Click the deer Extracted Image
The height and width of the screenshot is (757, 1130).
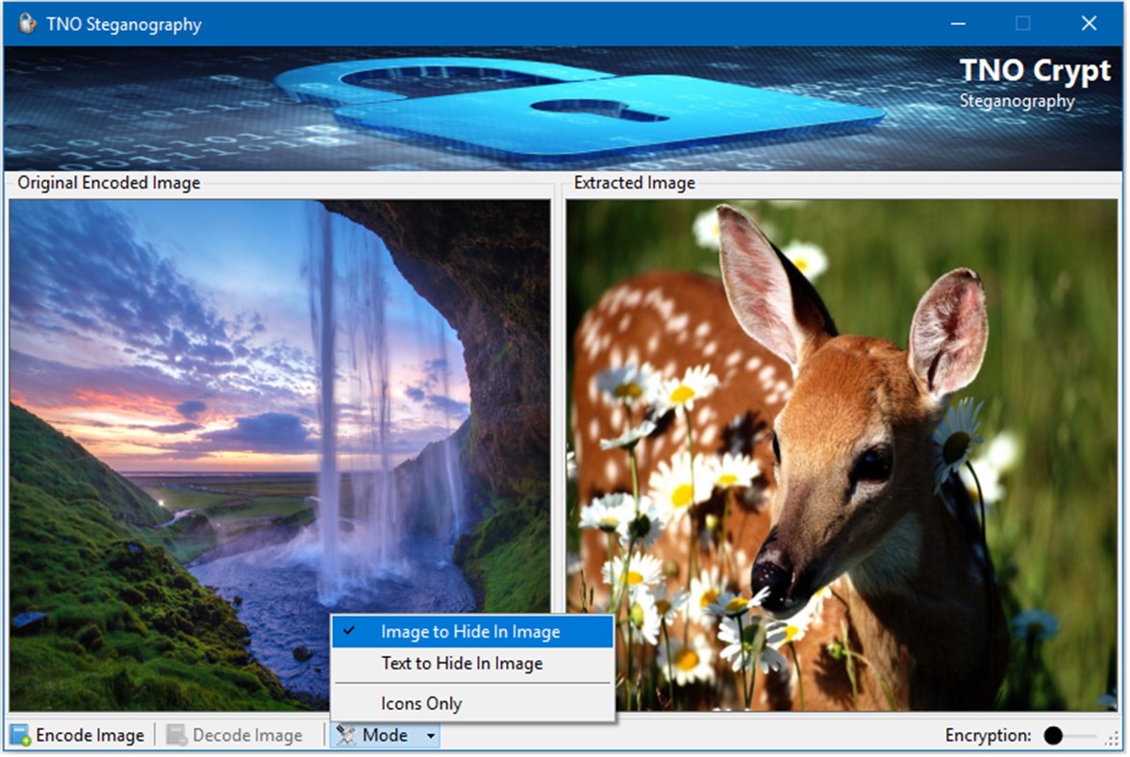pos(841,456)
